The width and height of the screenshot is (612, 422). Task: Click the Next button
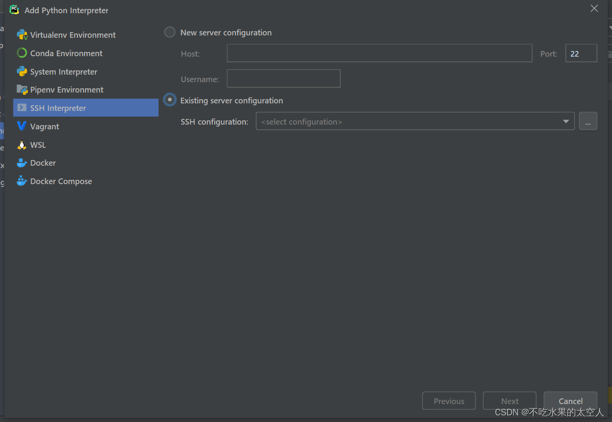pyautogui.click(x=510, y=401)
